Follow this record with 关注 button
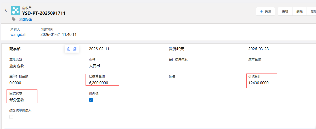Image resolution: width=316 pixels, height=129 pixels. (x=265, y=12)
